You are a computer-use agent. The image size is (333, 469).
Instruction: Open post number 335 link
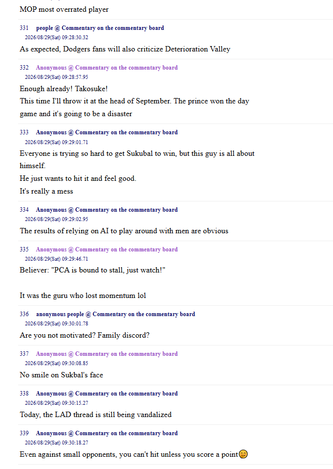point(24,249)
